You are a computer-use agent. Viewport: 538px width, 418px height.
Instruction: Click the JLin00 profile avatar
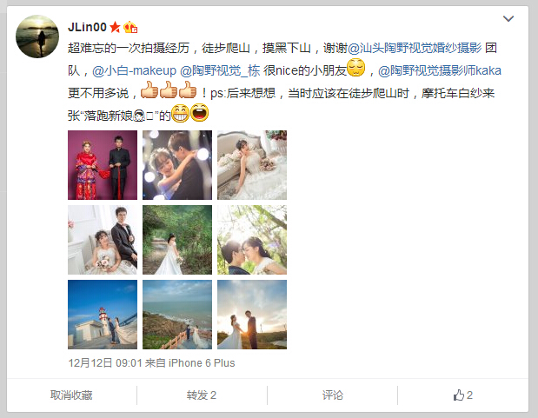point(37,36)
